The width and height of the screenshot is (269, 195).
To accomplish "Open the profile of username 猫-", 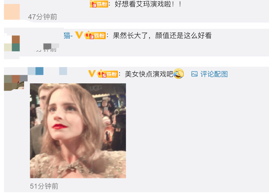I will (68, 36).
